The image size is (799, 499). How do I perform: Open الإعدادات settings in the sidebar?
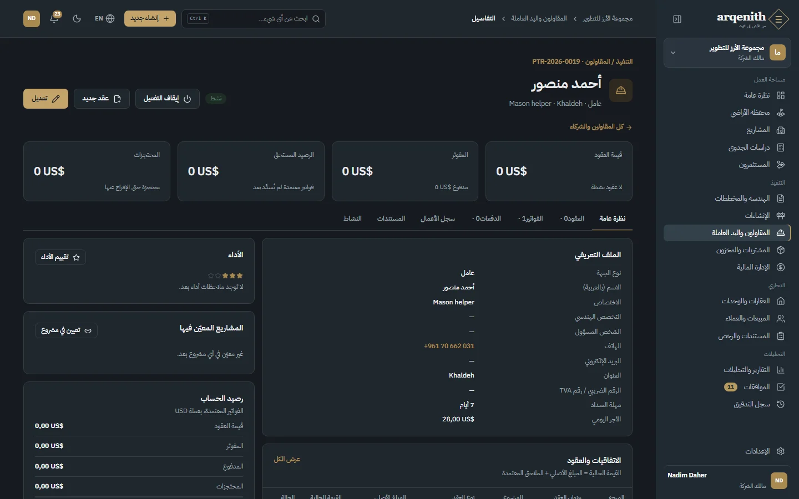(727, 451)
